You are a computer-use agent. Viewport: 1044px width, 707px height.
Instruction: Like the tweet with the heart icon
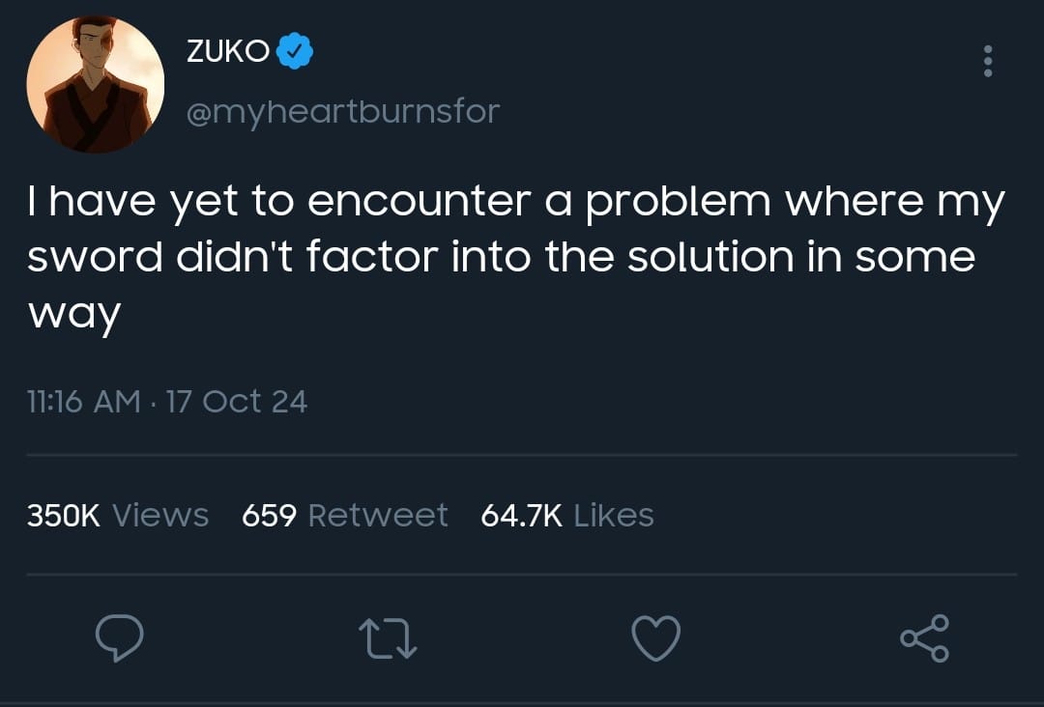656,639
